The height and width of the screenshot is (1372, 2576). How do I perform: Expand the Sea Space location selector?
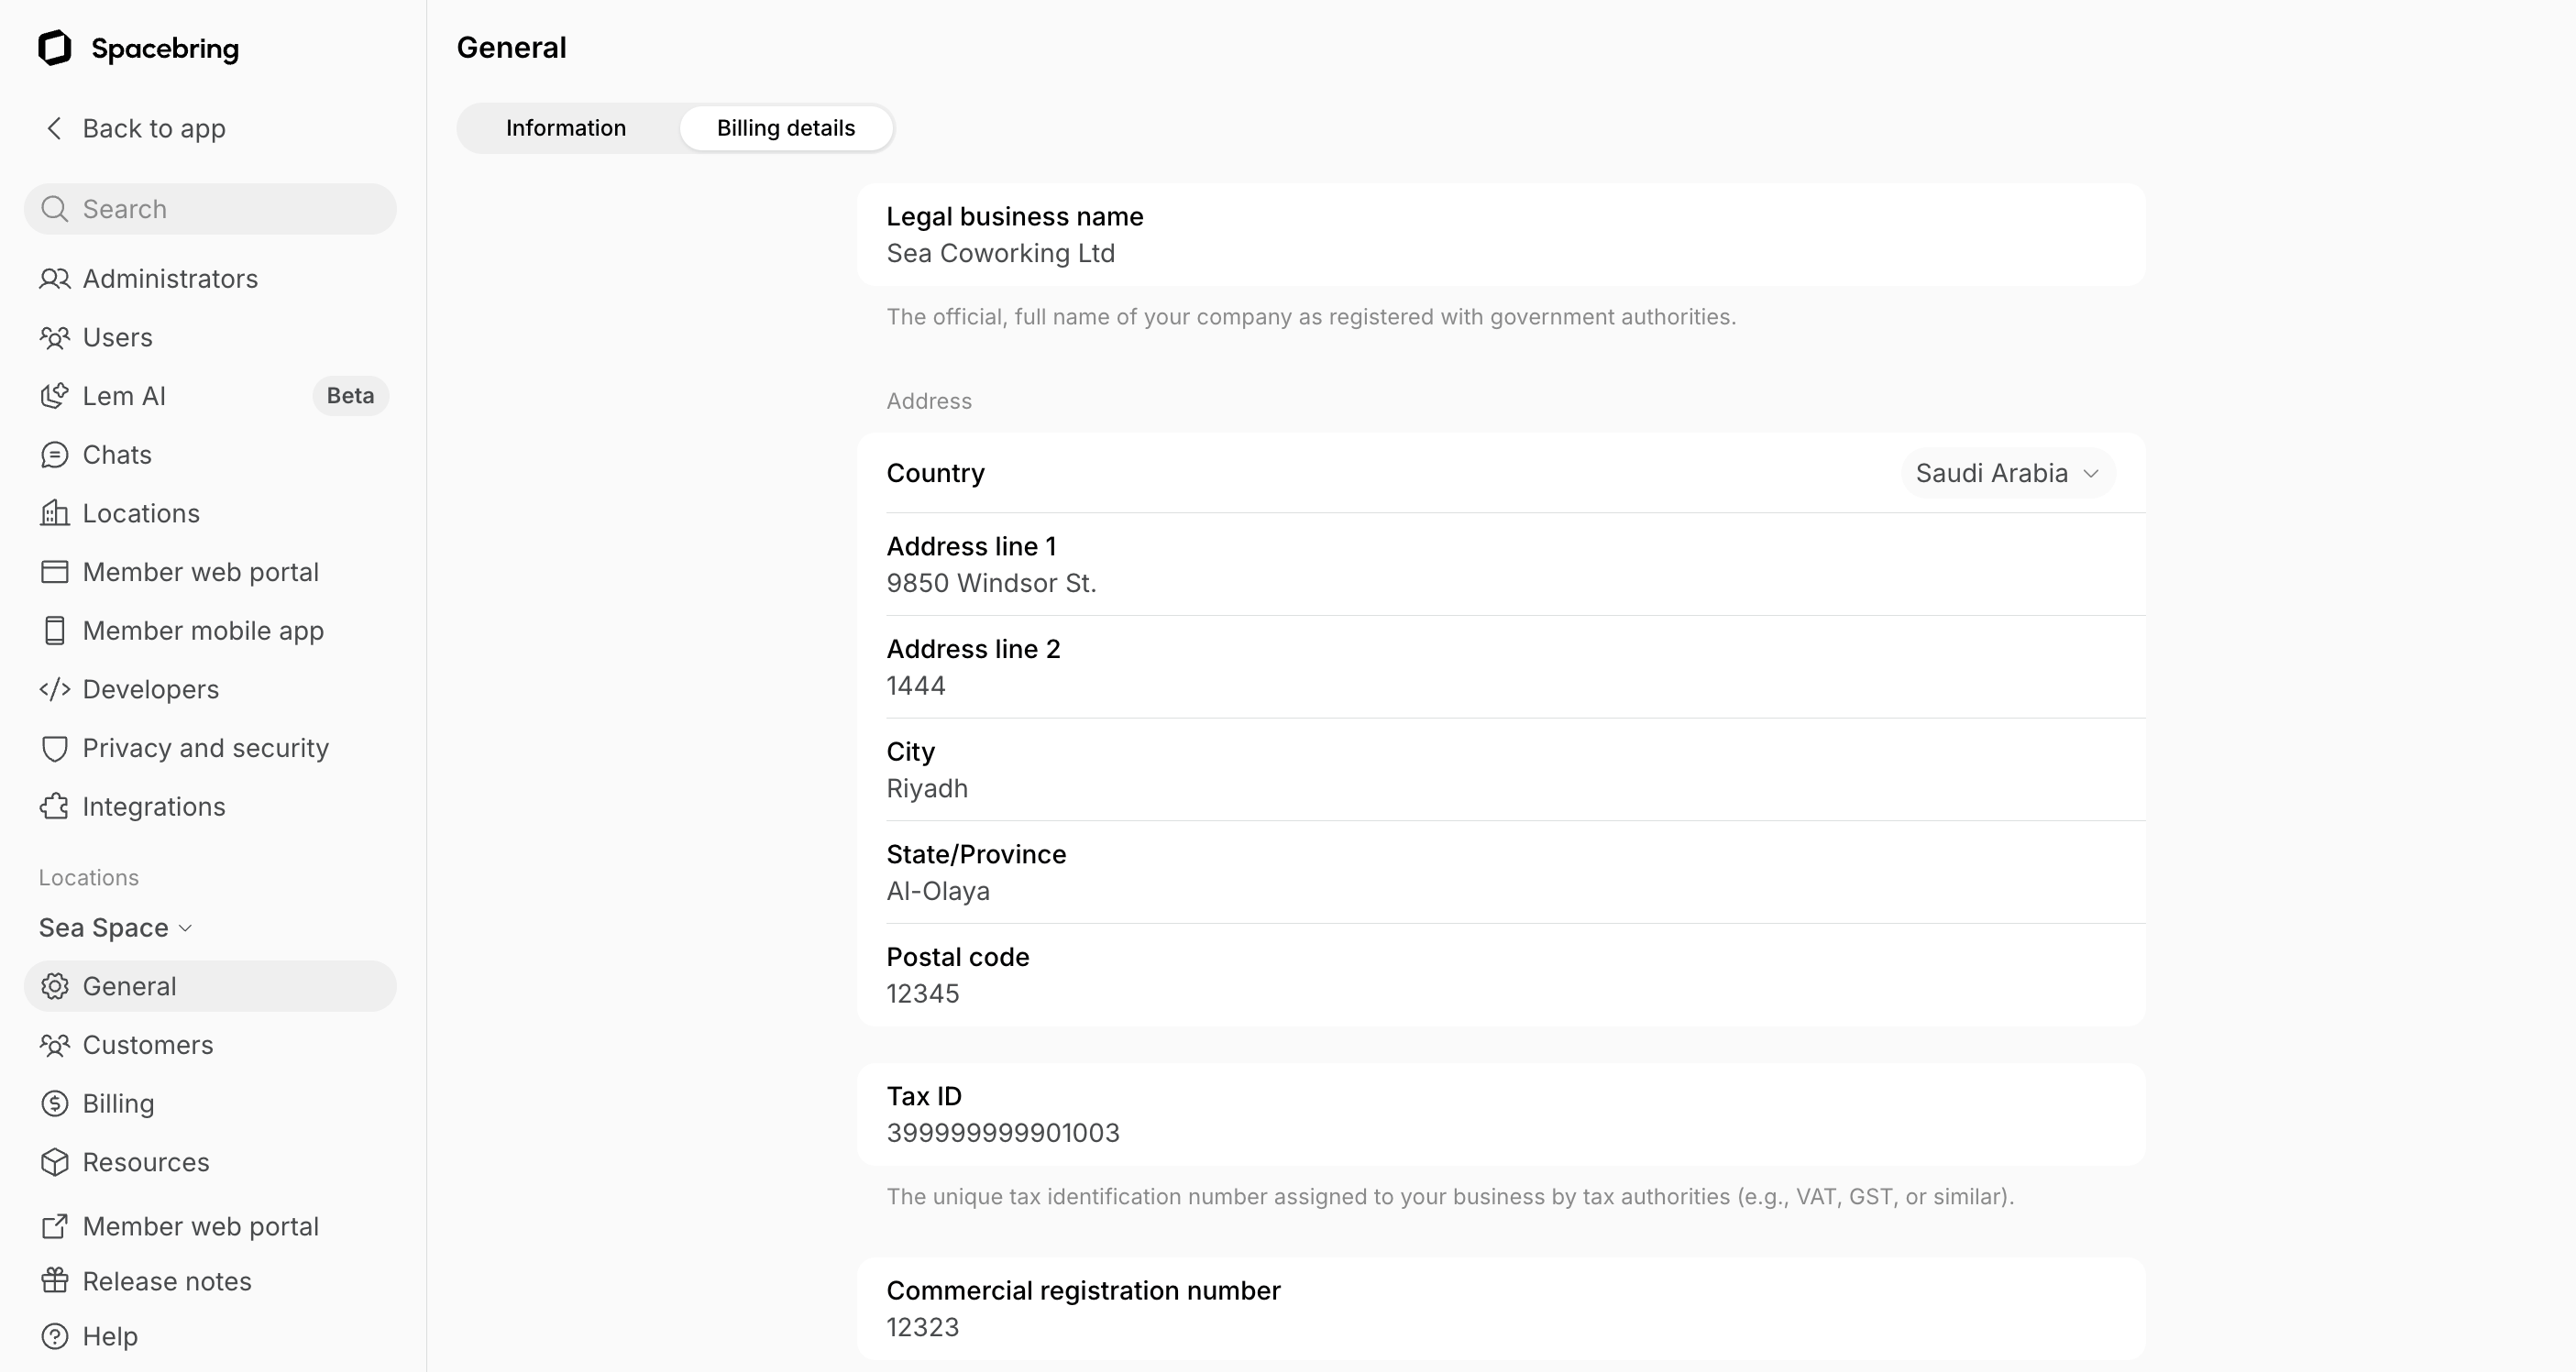tap(115, 928)
